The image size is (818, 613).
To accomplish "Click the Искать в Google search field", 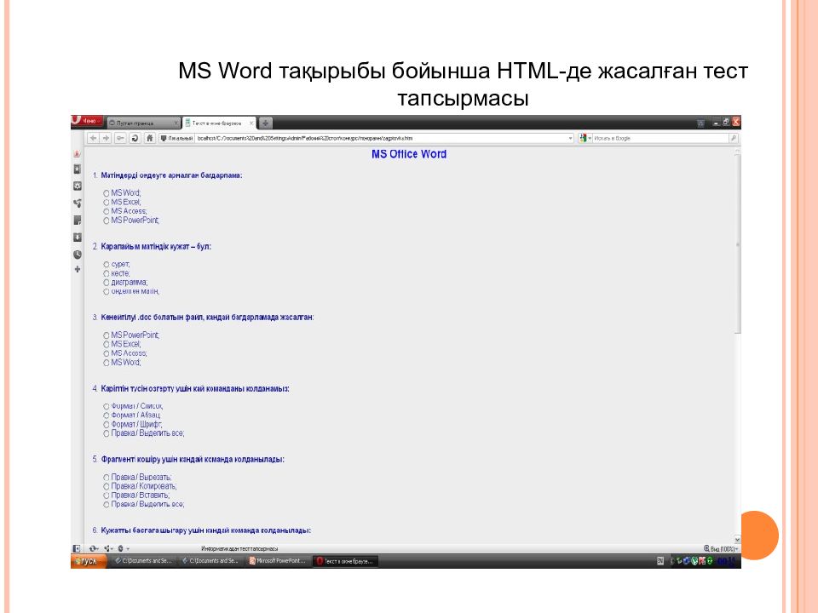I will 660,138.
